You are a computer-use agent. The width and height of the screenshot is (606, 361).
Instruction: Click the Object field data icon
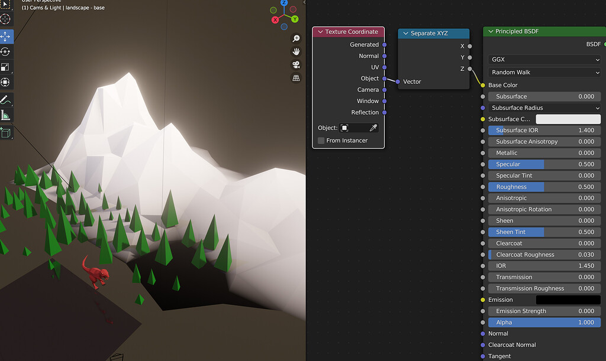click(344, 128)
